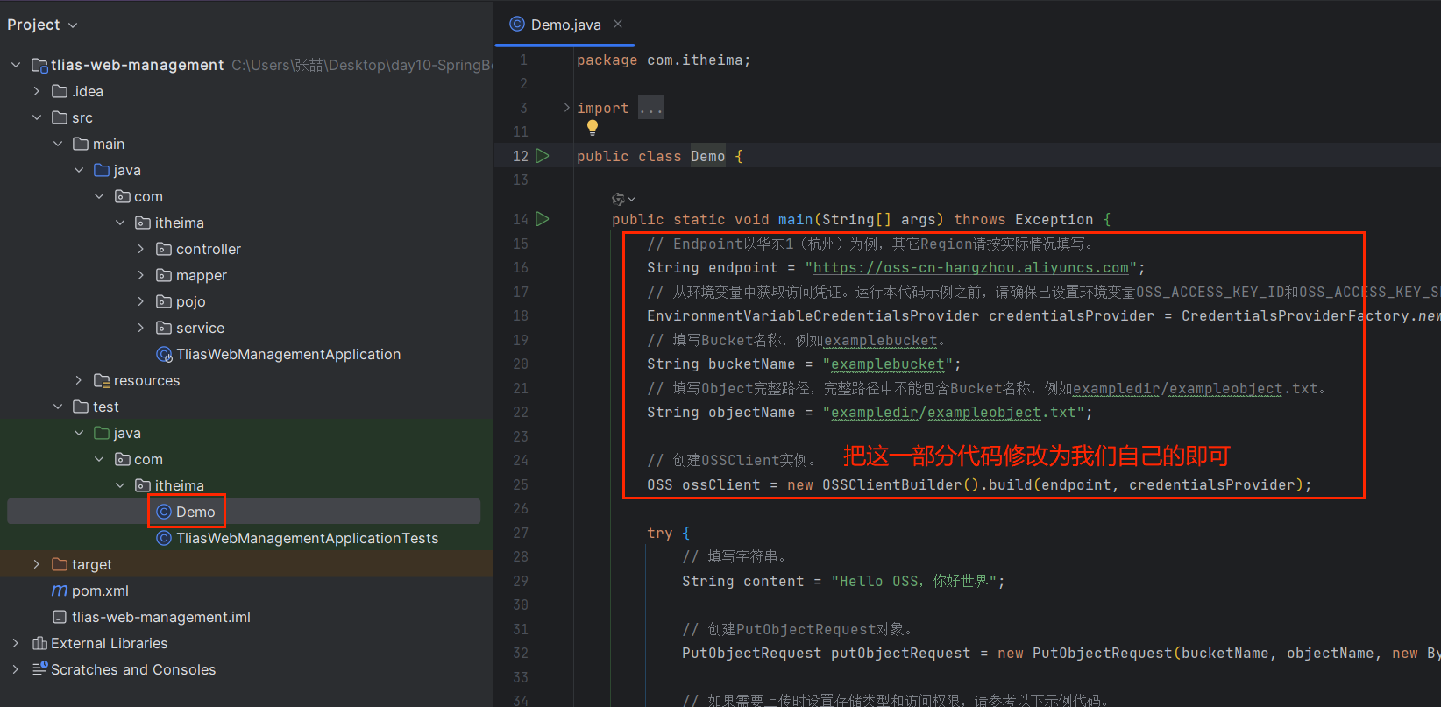Click EnvironmentVariableCredentialsProvider on line 18
The width and height of the screenshot is (1441, 707).
coord(813,316)
